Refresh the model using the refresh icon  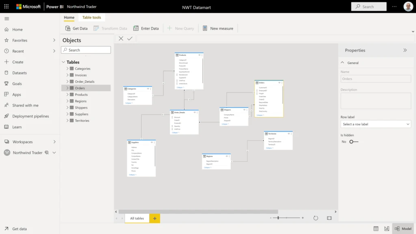tap(316, 218)
